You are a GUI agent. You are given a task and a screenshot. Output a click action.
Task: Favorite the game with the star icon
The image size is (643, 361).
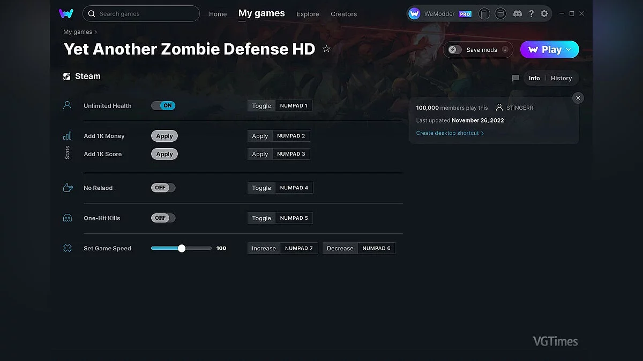tap(326, 49)
